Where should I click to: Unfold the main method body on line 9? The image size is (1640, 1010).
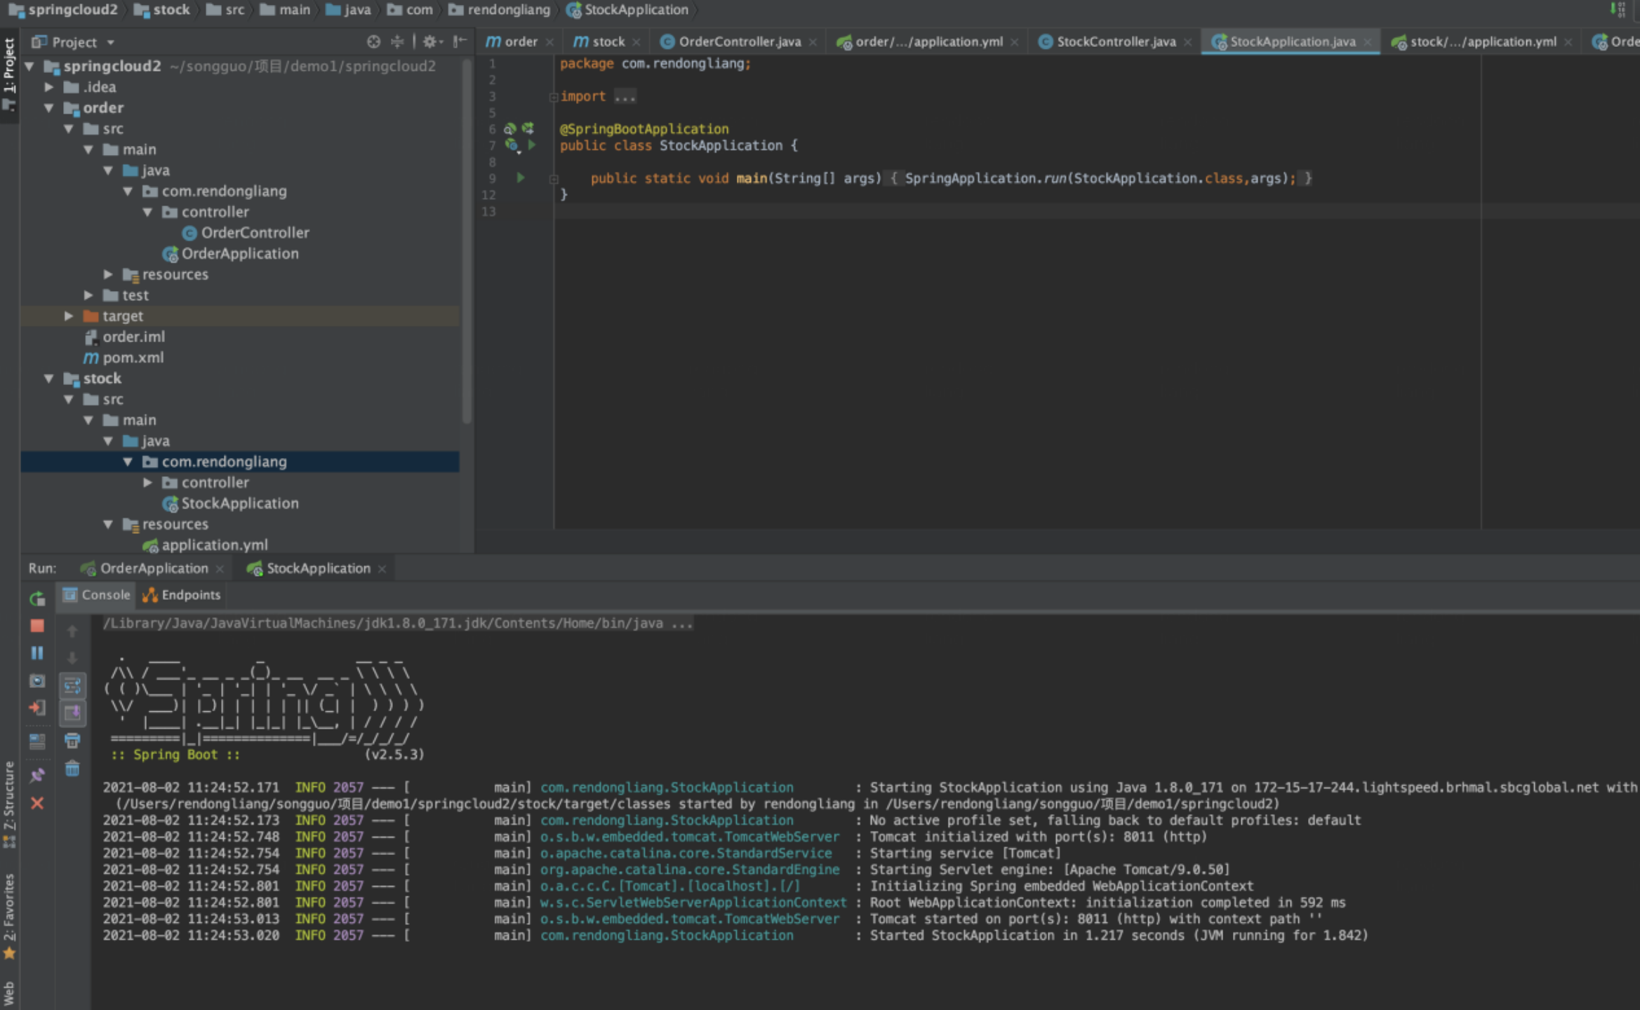(554, 179)
